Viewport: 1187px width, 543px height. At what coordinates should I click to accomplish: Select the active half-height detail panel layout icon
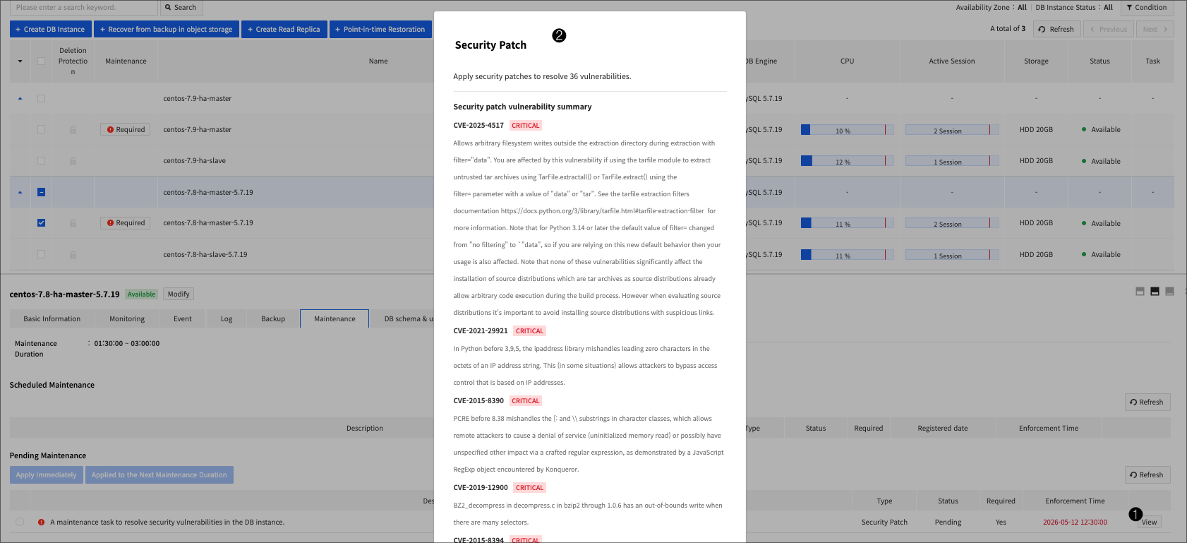(x=1155, y=291)
